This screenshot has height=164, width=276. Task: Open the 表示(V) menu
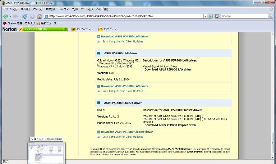(x=38, y=9)
